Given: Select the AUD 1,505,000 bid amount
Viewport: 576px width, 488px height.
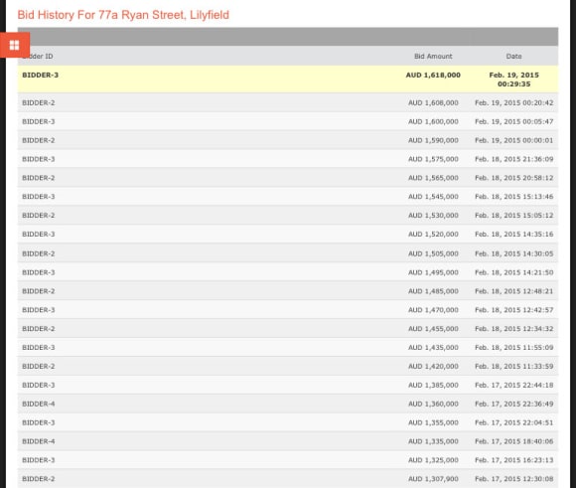Looking at the screenshot, I should click(433, 253).
